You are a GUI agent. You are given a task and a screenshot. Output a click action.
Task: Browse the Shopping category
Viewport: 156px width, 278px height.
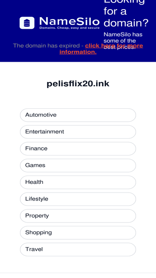point(78,233)
